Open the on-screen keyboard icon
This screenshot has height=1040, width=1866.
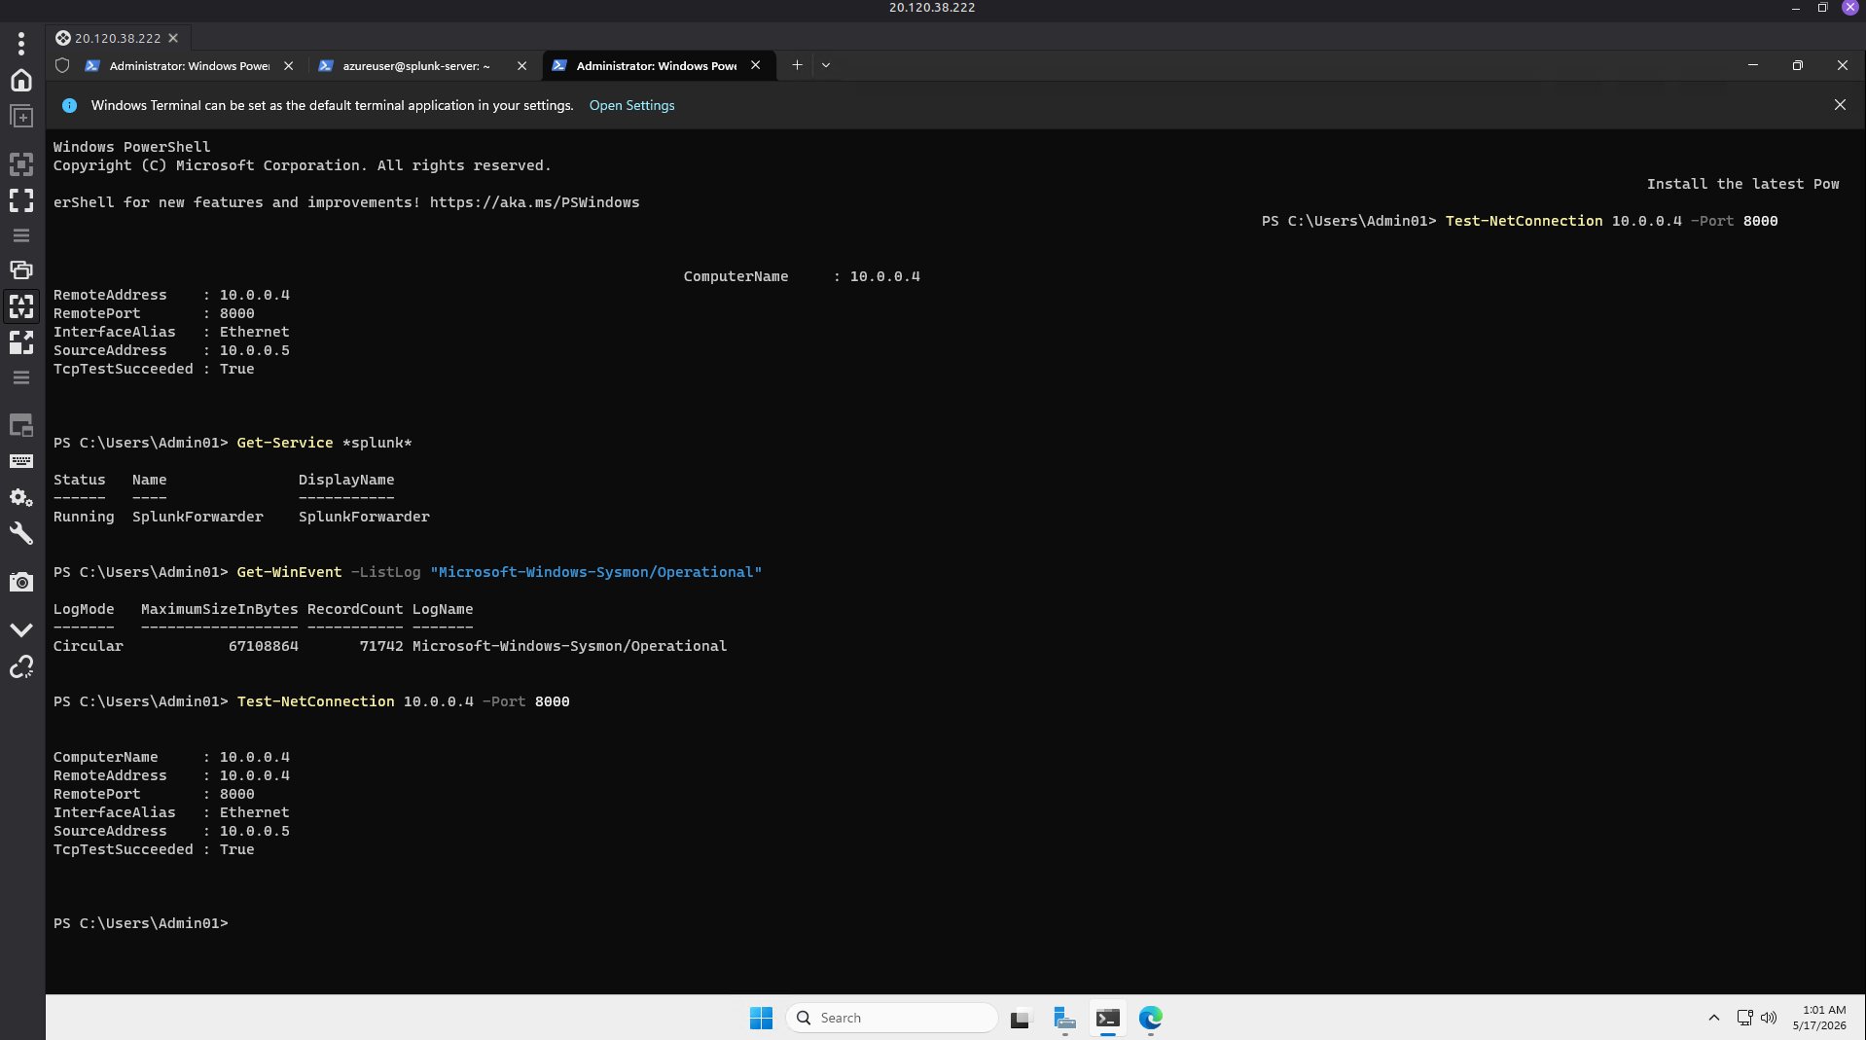(x=21, y=461)
